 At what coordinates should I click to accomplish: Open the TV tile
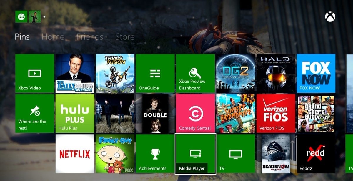[x=236, y=154]
